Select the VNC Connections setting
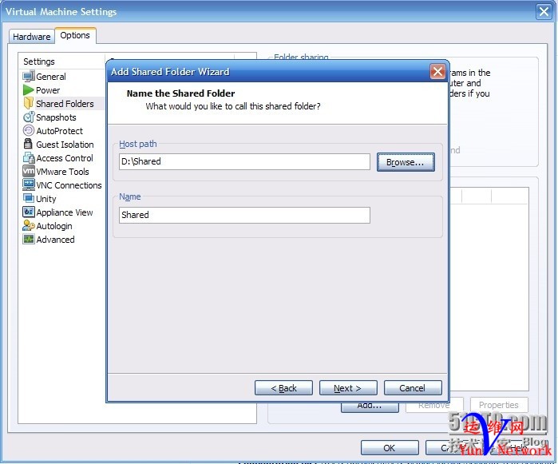 pyautogui.click(x=69, y=185)
